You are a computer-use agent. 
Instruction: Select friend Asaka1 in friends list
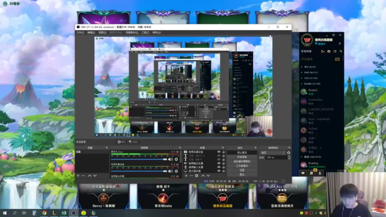click(x=320, y=92)
